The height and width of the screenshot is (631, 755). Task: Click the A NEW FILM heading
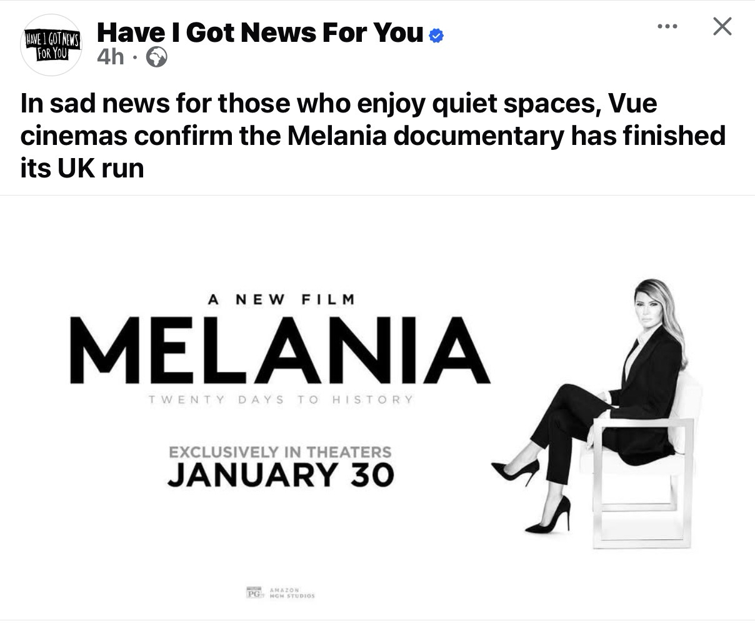click(x=281, y=299)
